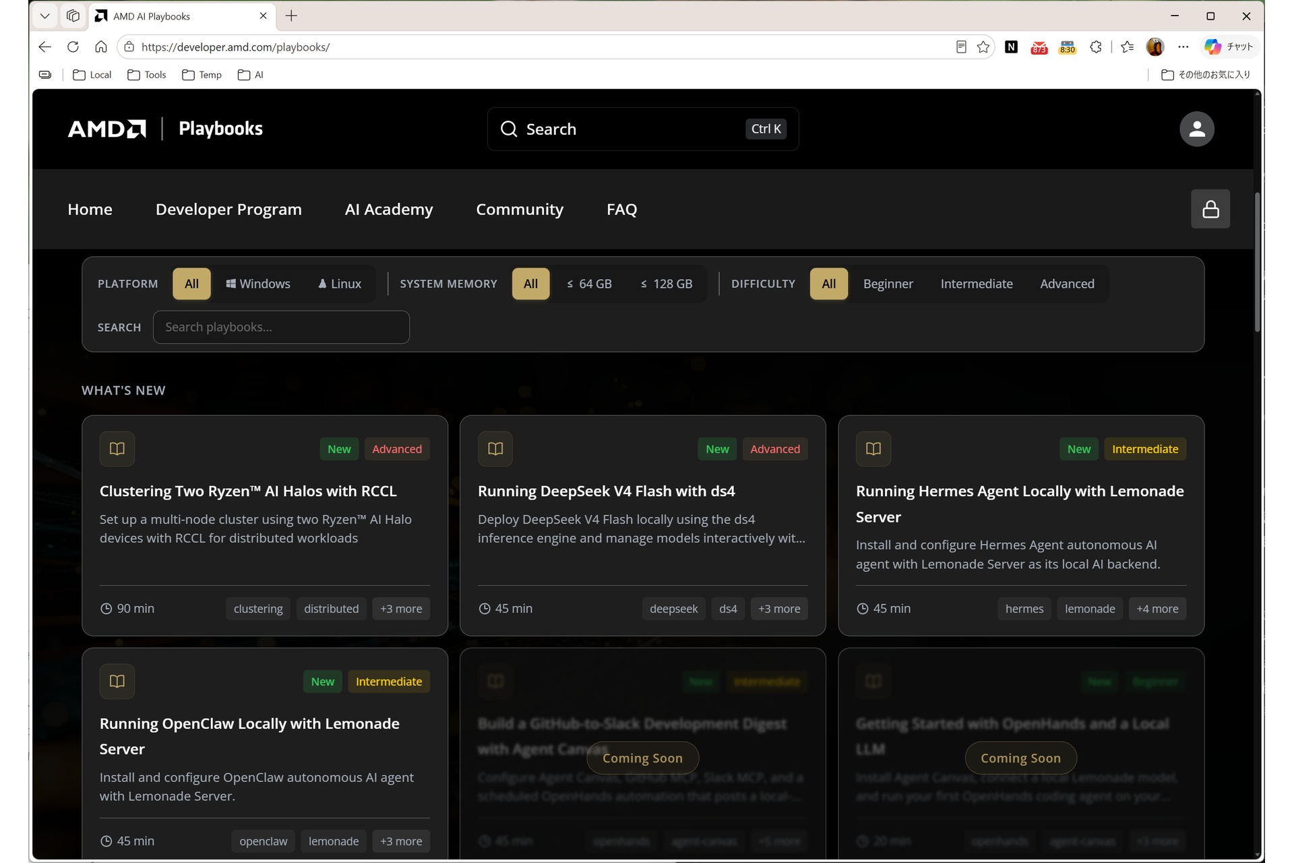This screenshot has width=1294, height=863.
Task: Click book icon on DeepSeek V4 Flash card
Action: [495, 449]
